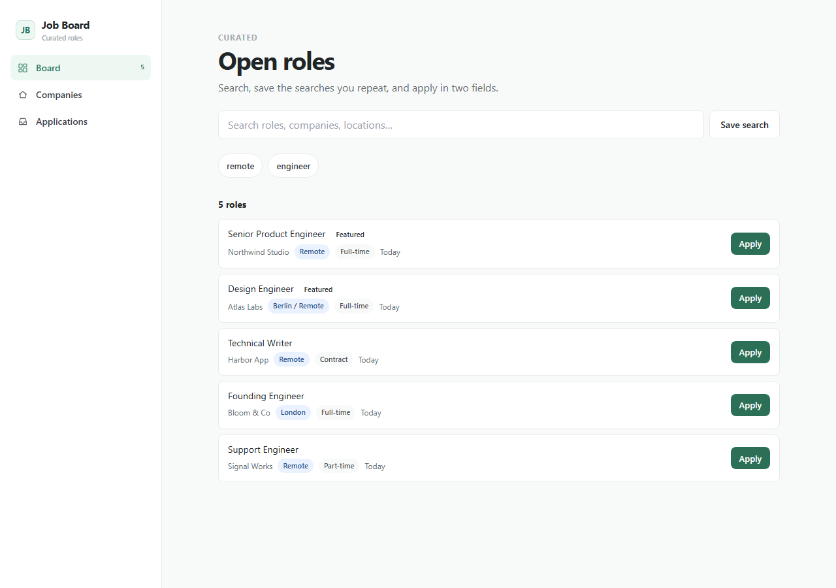Viewport: 836px width, 588px height.
Task: Click the Part-time tag on Support Engineer
Action: coord(339,466)
